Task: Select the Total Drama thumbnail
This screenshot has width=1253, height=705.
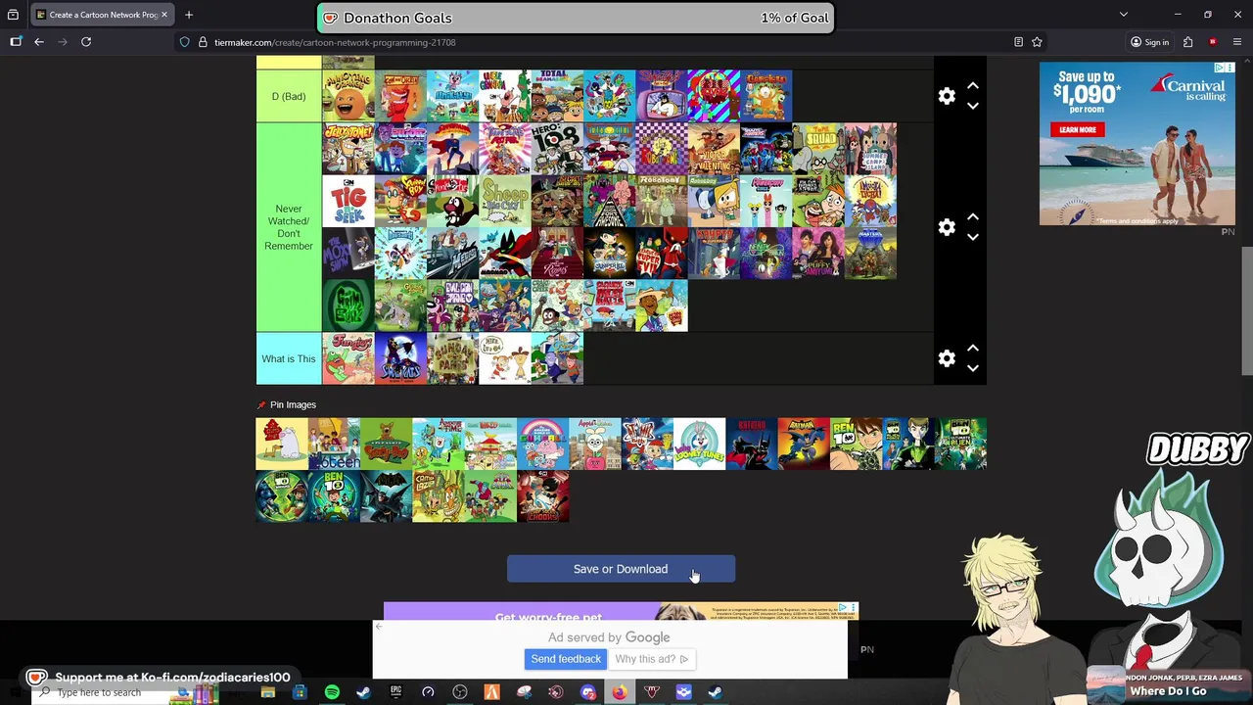Action: pyautogui.click(x=557, y=96)
